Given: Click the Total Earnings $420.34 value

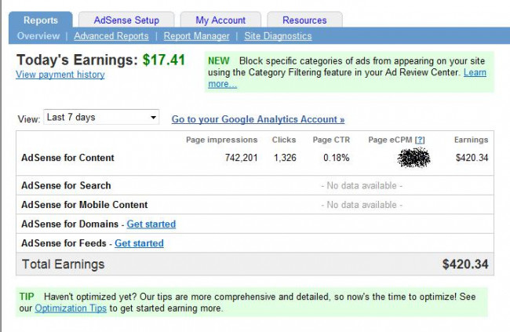Looking at the screenshot, I should tap(464, 265).
